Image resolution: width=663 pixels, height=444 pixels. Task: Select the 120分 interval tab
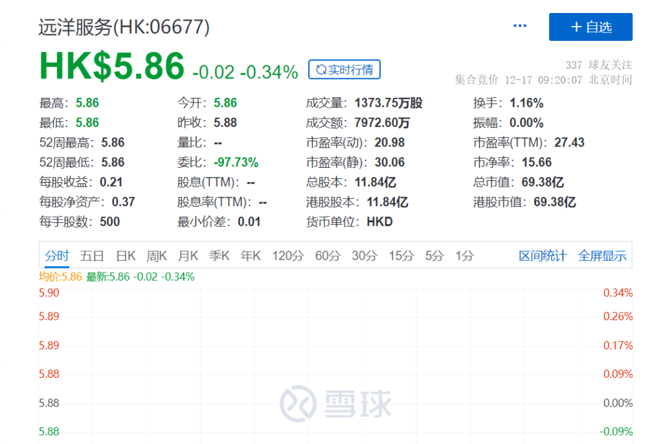(288, 255)
